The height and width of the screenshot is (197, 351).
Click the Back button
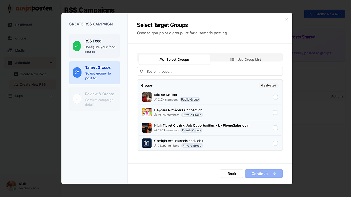coord(232,174)
